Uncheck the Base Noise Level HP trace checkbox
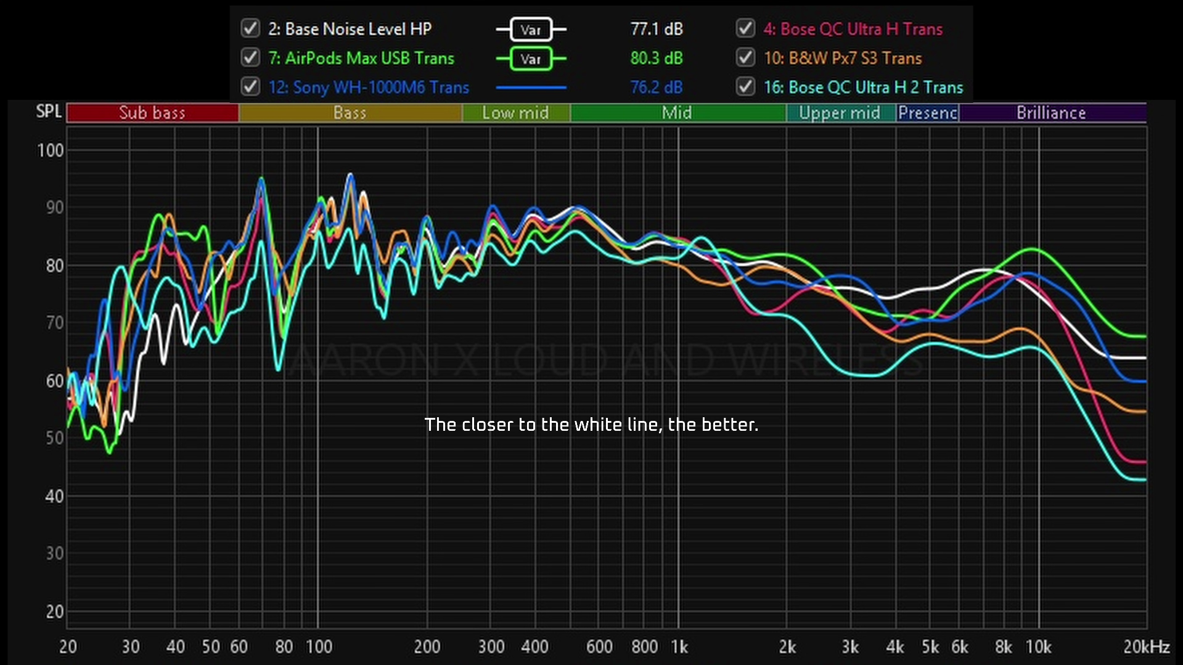Screen dimensions: 1183x665 coord(250,28)
